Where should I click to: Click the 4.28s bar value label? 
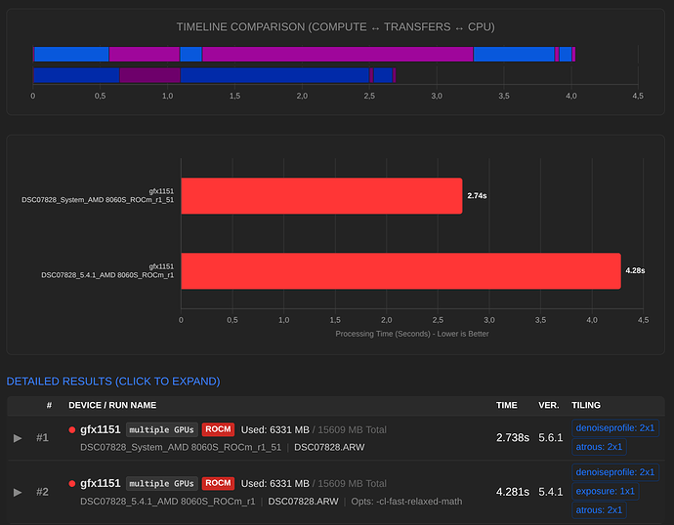(x=635, y=270)
